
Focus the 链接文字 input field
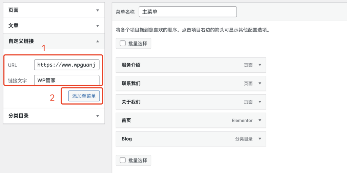click(67, 80)
